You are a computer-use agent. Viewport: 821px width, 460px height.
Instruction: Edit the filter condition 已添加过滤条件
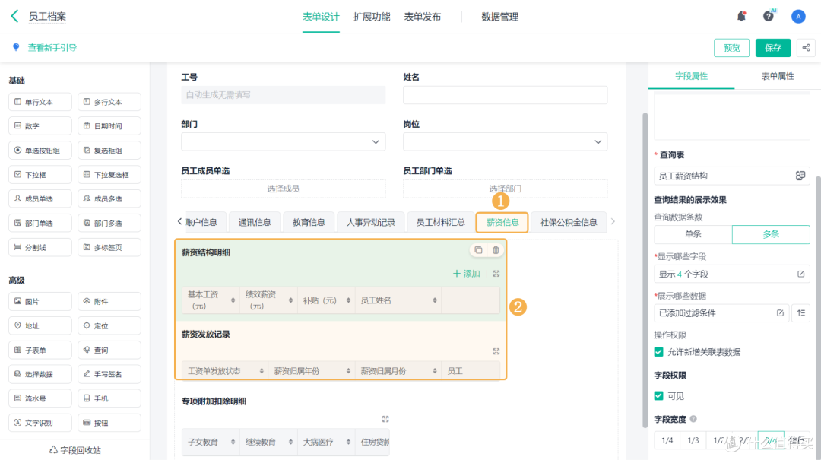point(780,312)
